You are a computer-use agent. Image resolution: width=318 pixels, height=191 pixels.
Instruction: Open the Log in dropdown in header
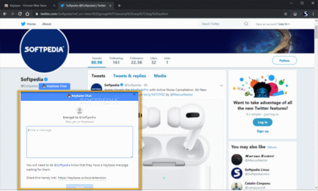click(284, 24)
